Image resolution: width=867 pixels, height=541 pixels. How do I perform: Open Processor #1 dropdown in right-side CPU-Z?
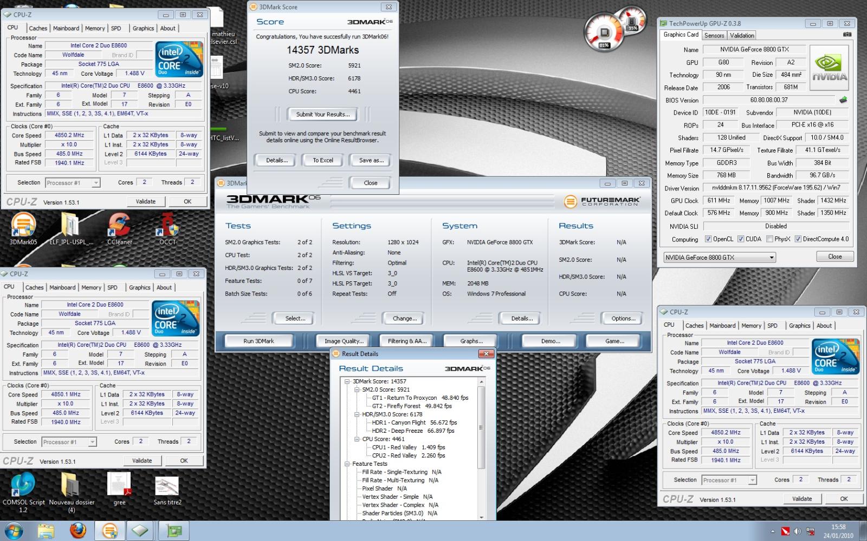pyautogui.click(x=729, y=480)
